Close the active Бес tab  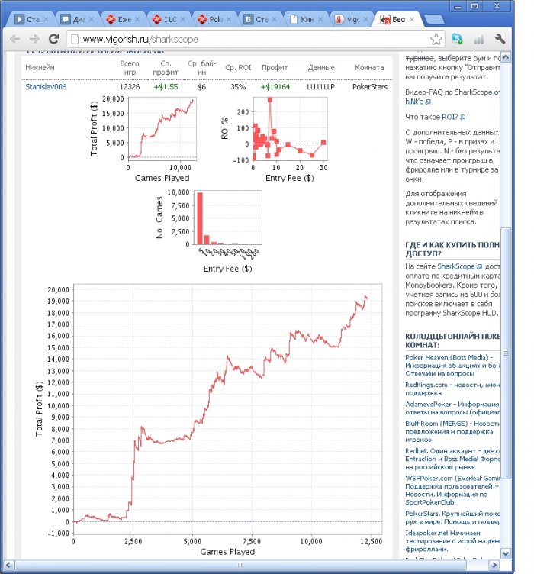pyautogui.click(x=412, y=19)
